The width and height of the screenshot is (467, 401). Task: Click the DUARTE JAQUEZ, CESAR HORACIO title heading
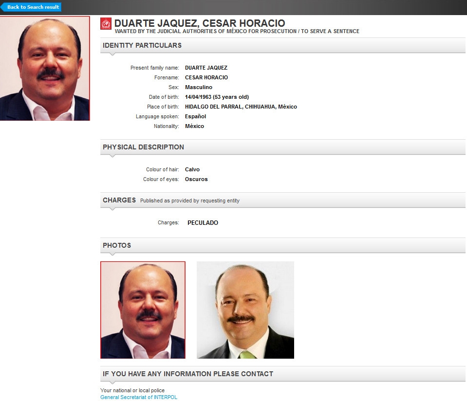click(200, 23)
